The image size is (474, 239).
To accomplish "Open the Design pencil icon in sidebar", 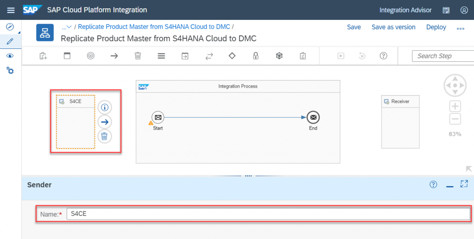I will [x=10, y=41].
